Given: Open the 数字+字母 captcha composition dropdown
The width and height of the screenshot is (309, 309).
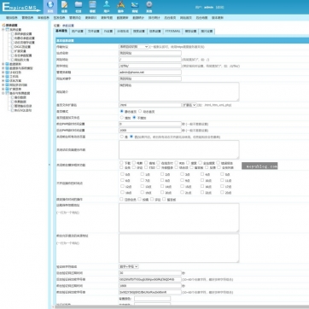Looking at the screenshot, I should (x=129, y=266).
